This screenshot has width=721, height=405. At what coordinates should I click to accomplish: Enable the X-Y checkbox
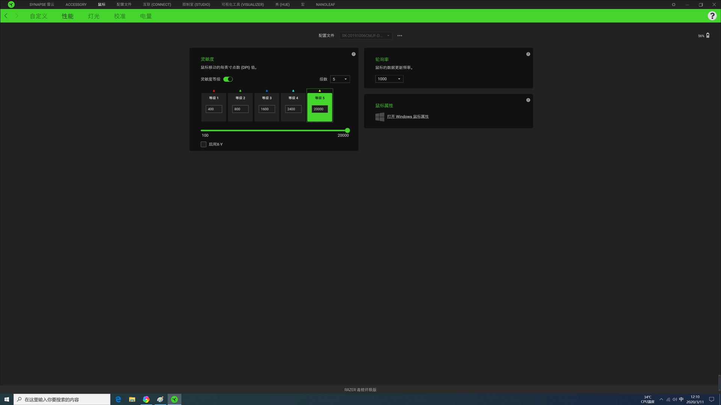click(204, 144)
